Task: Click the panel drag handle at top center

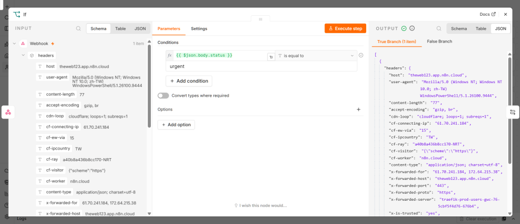Action: point(261,19)
